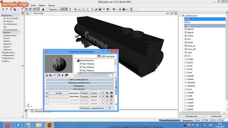
Task: Click the colored squares icon under material preview
Action: tap(67, 75)
